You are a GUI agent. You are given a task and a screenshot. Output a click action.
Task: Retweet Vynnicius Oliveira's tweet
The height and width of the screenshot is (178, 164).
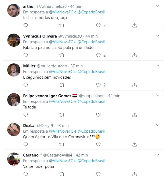(x=62, y=55)
